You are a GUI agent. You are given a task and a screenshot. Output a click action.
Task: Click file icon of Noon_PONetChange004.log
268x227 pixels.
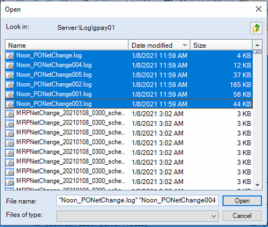[10, 65]
